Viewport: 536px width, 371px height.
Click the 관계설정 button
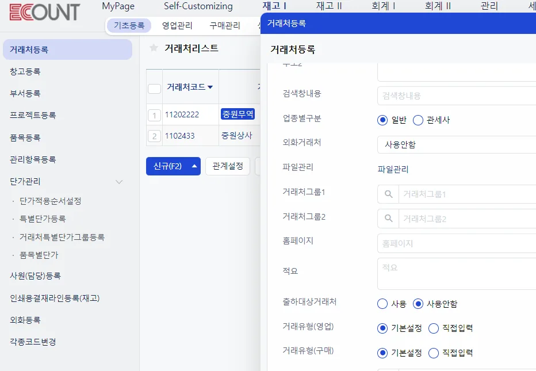click(x=228, y=166)
